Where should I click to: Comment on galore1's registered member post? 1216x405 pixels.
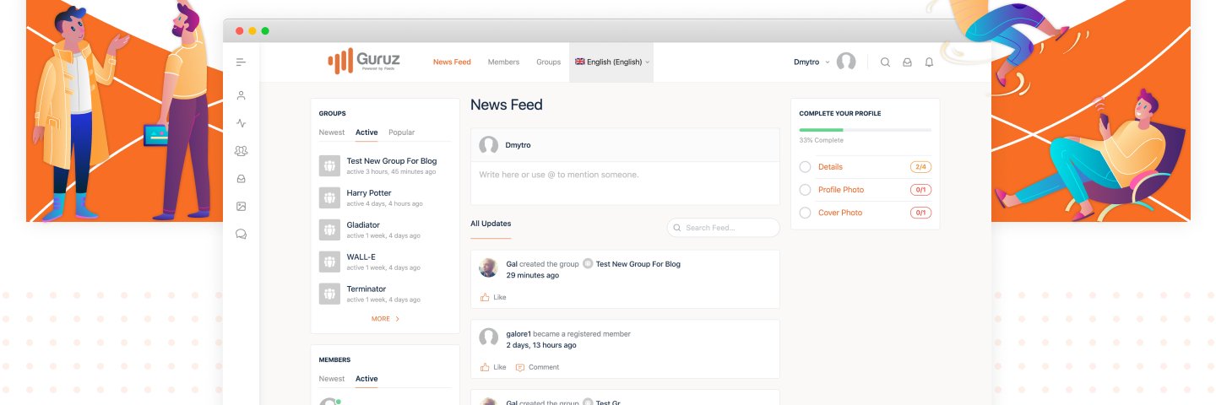pos(537,367)
